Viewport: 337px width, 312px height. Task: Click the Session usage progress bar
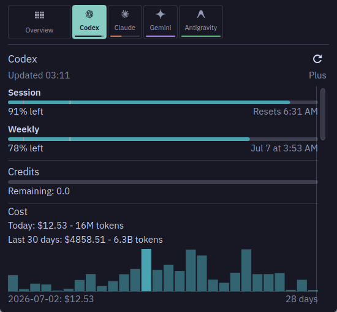coord(163,102)
